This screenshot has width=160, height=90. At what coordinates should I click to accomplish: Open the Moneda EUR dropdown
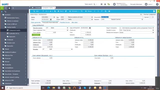pyautogui.click(x=72, y=49)
